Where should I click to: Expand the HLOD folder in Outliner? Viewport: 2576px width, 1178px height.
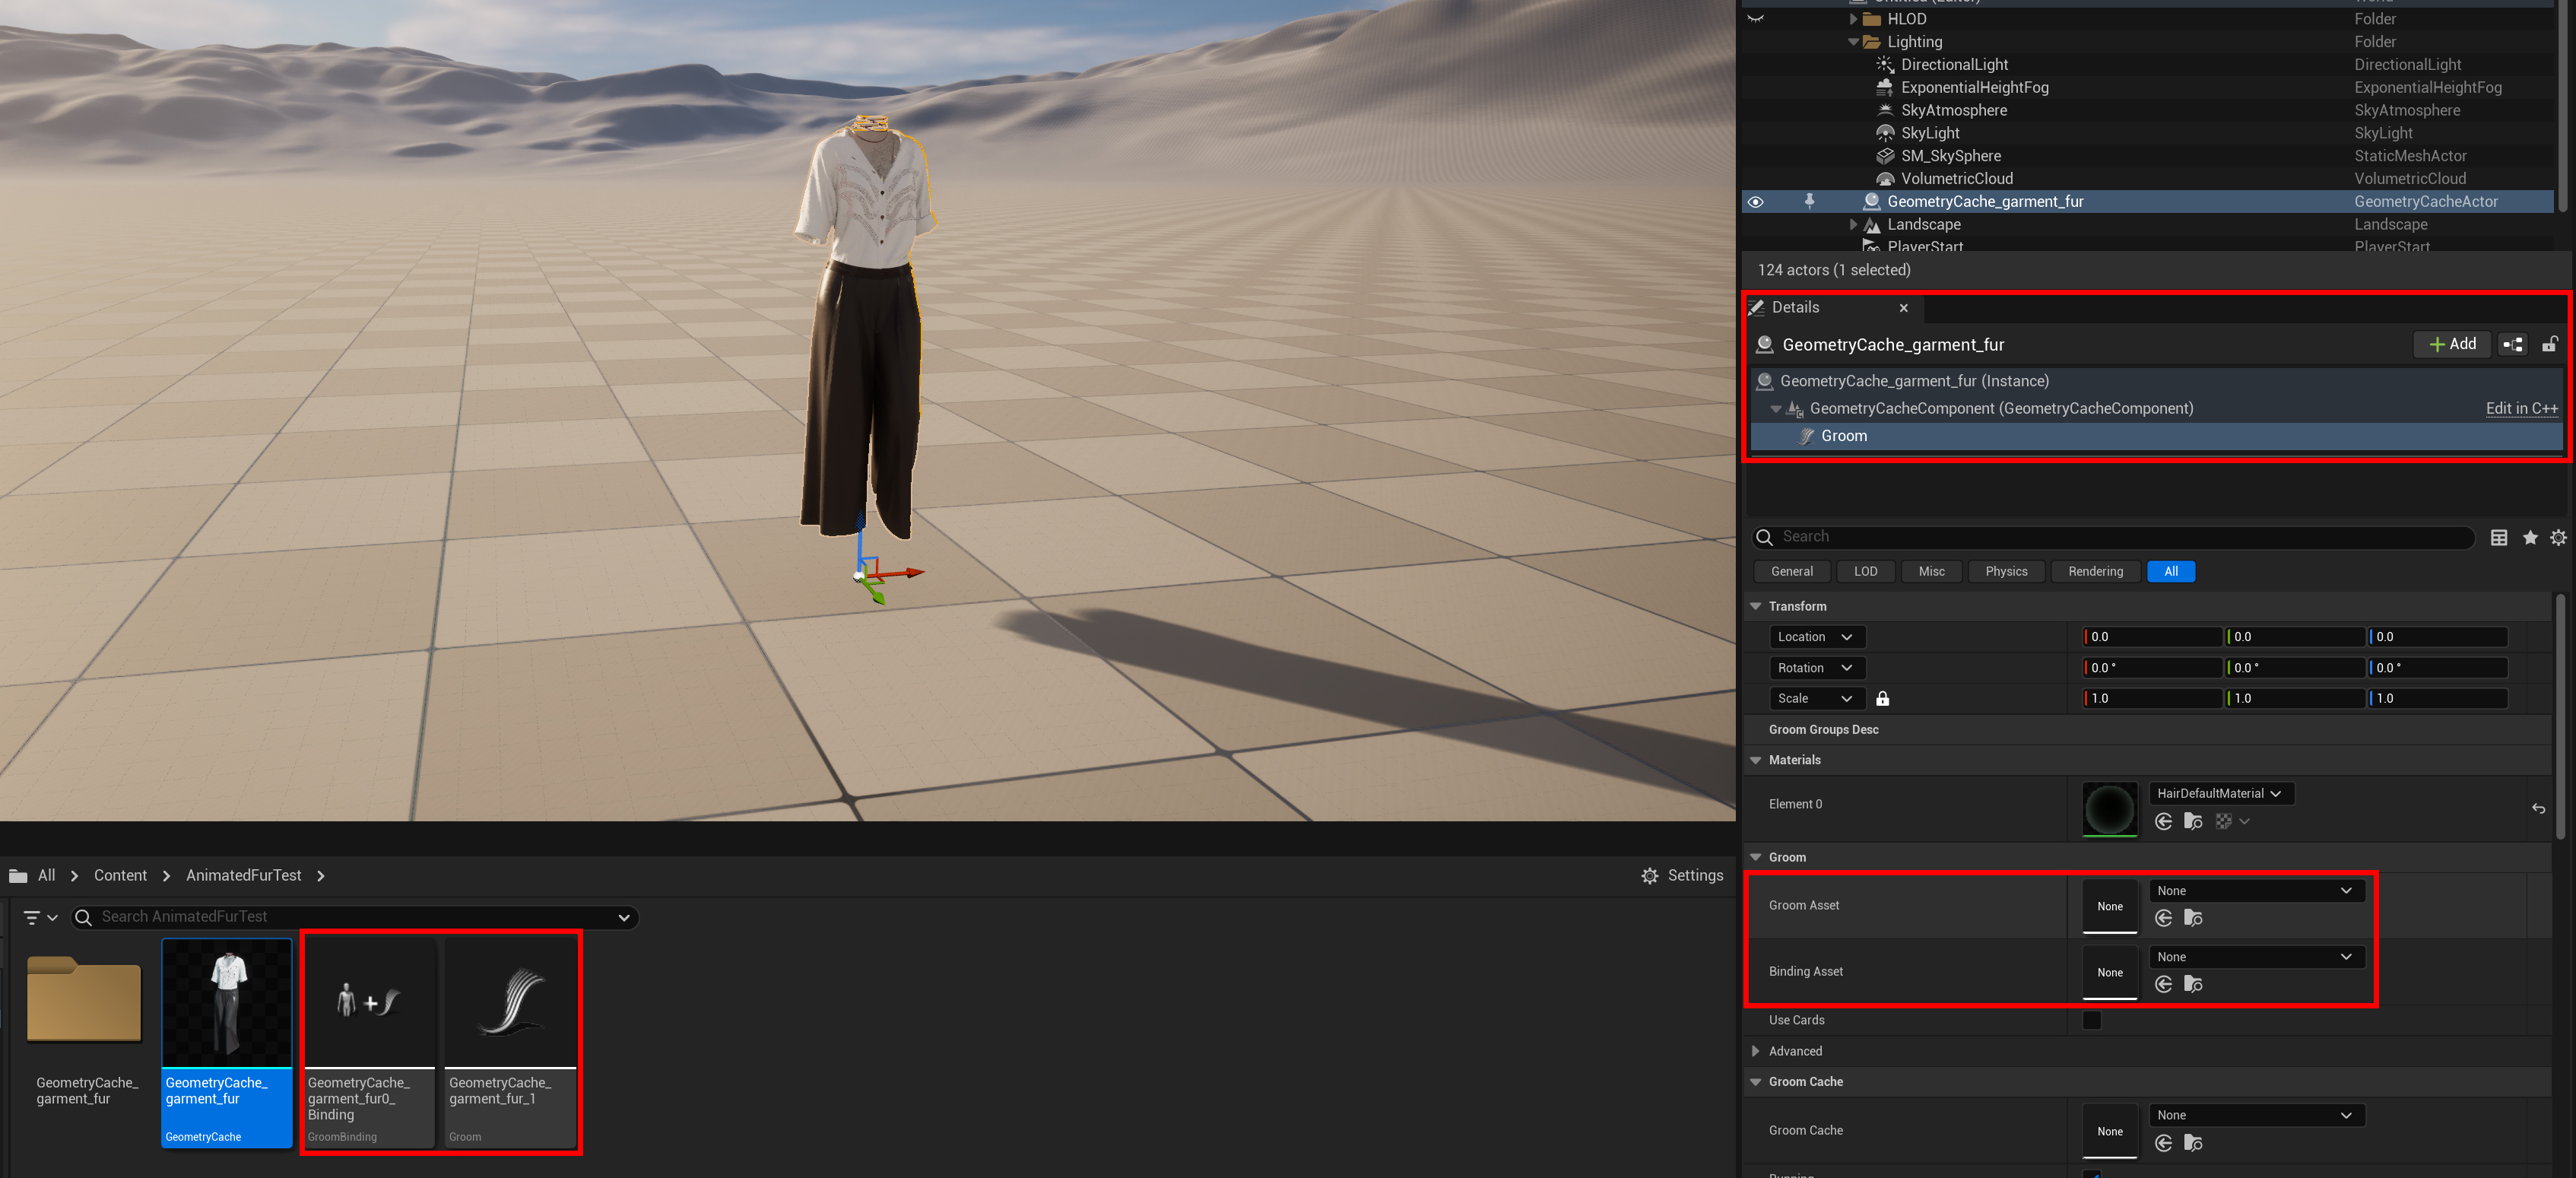(1853, 19)
